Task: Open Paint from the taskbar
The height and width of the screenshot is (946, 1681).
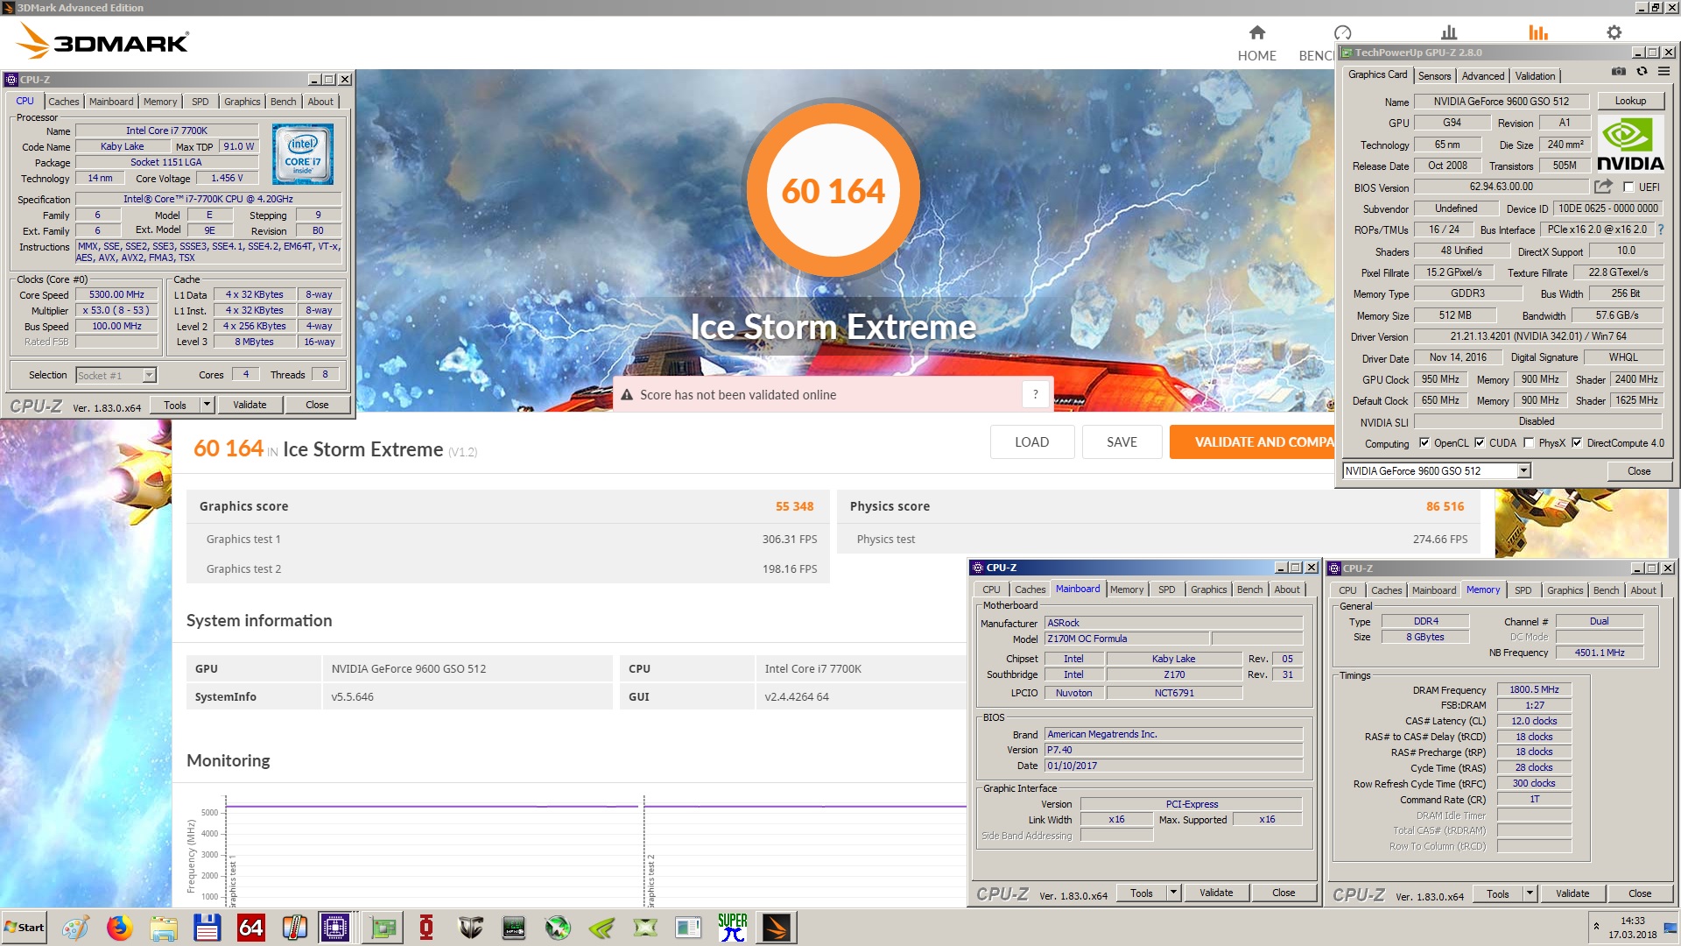Action: click(x=75, y=927)
